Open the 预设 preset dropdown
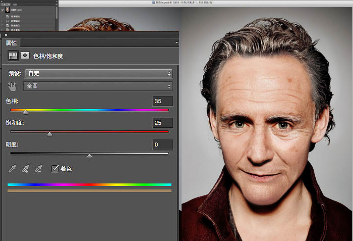Viewport: 353px width, 241px height. point(99,74)
